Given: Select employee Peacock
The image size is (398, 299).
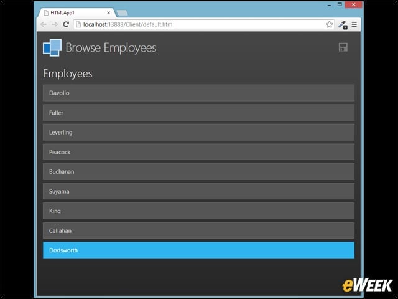Looking at the screenshot, I should (x=198, y=152).
